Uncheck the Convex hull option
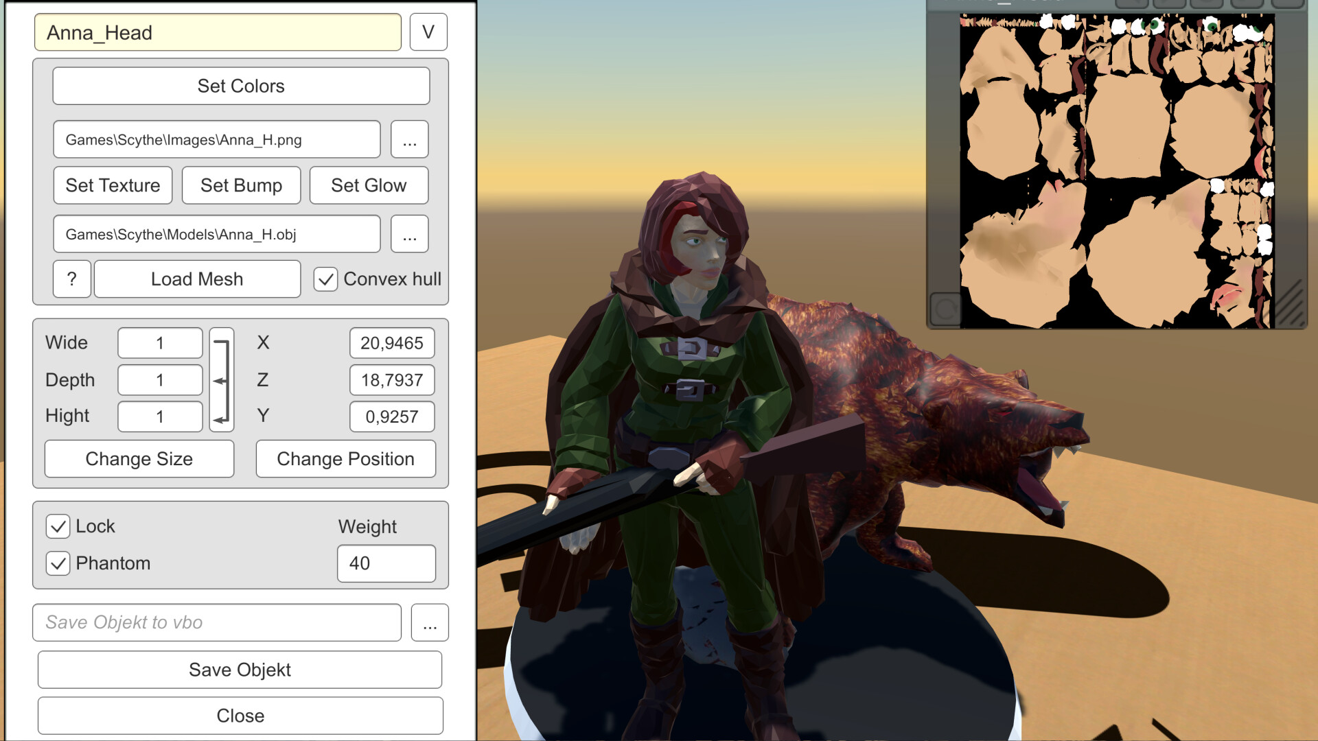Screen dimensions: 1318x741 point(325,279)
